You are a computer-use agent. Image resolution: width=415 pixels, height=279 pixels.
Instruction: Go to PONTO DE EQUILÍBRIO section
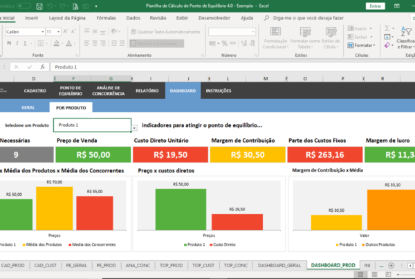click(x=71, y=91)
